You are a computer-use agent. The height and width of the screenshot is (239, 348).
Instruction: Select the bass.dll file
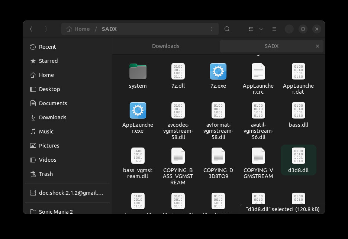[x=298, y=111]
